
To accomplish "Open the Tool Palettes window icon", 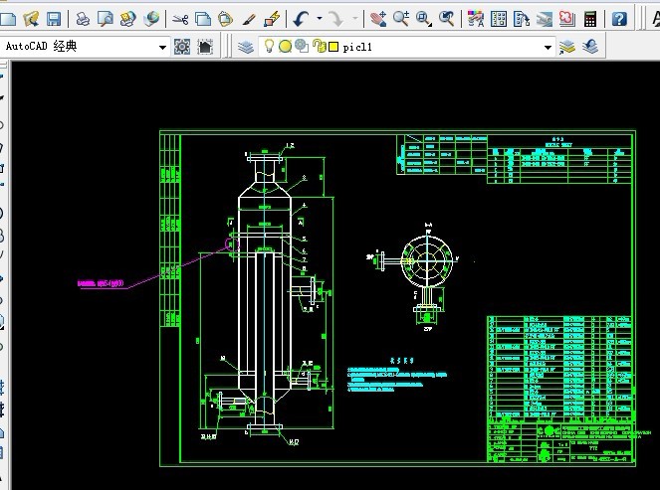I will [x=521, y=19].
